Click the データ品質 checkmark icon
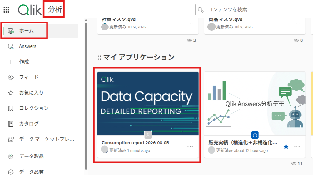The height and width of the screenshot is (175, 313). pos(11,172)
